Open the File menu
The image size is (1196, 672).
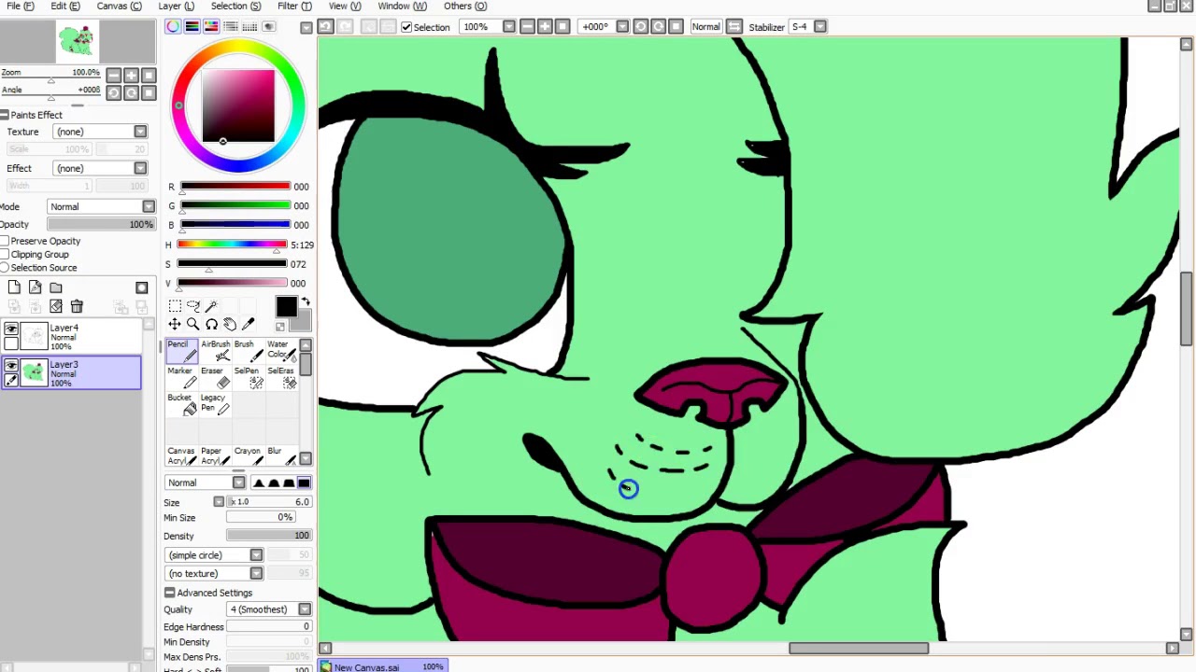(x=20, y=6)
